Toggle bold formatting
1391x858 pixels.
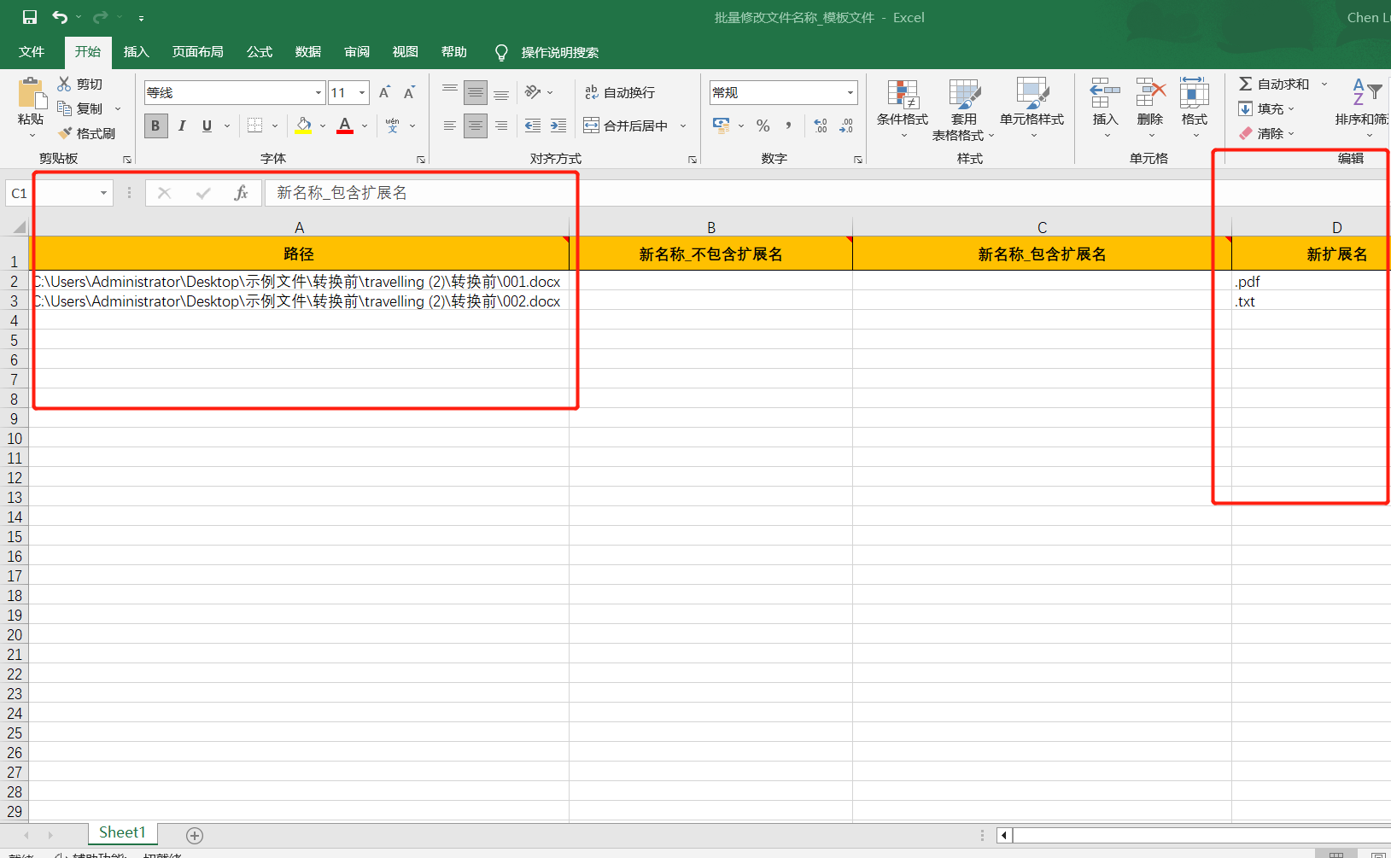pos(155,125)
